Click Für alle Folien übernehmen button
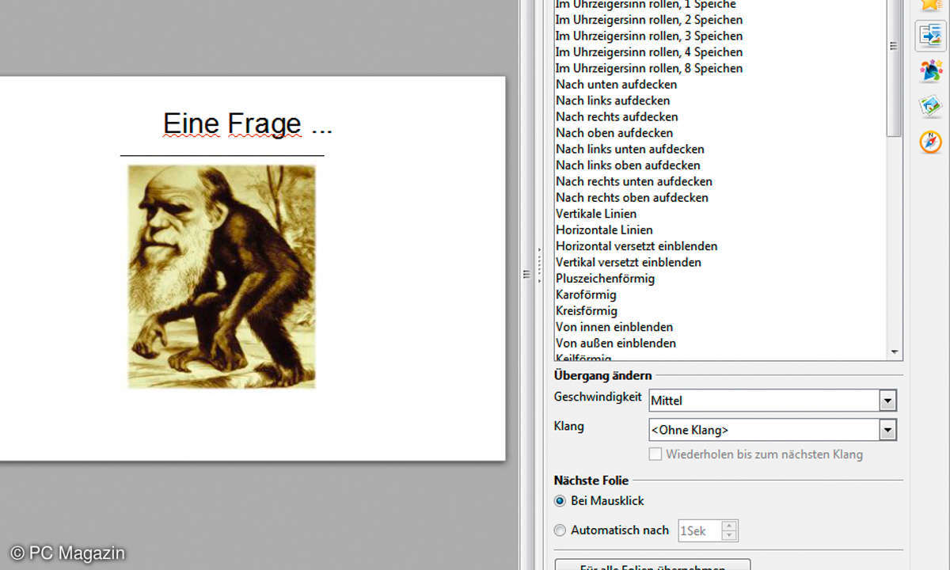The height and width of the screenshot is (570, 950). tap(652, 565)
